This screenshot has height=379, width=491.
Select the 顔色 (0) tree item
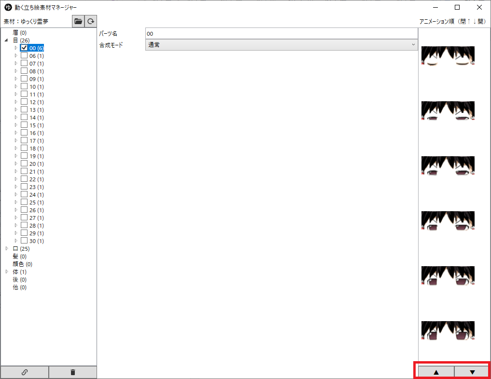(x=22, y=264)
